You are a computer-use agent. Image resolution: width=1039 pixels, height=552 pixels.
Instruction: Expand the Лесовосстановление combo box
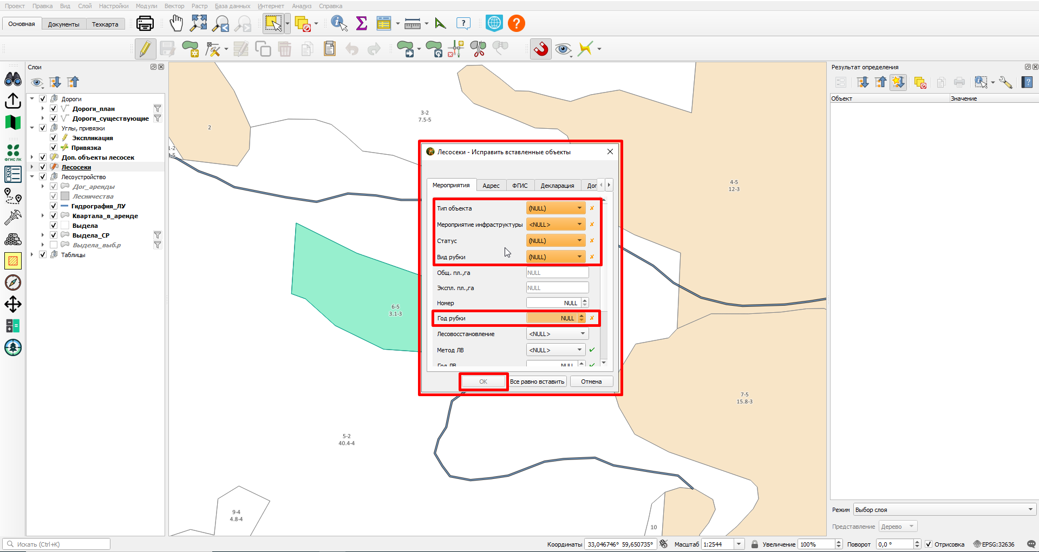557,334
